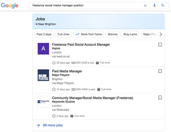Click via WhatJobs source text

(61, 110)
